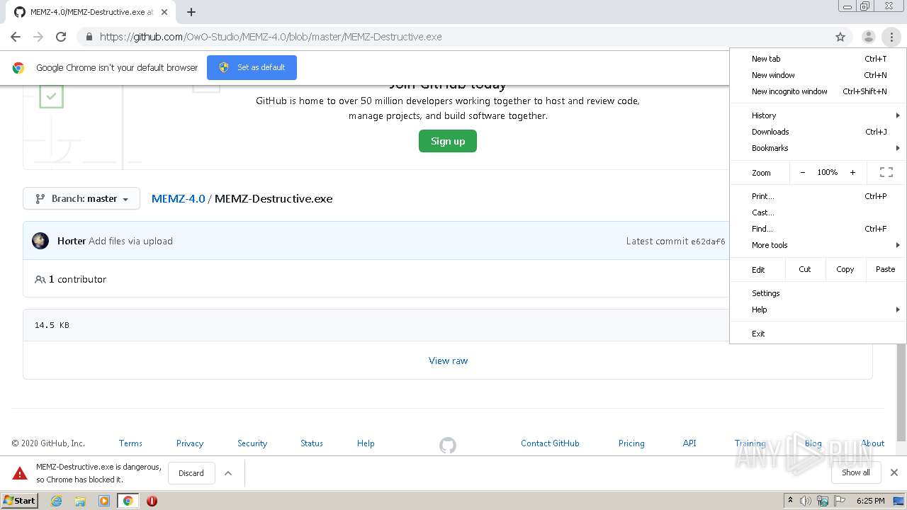Open the Privacy footer link

pyautogui.click(x=190, y=443)
